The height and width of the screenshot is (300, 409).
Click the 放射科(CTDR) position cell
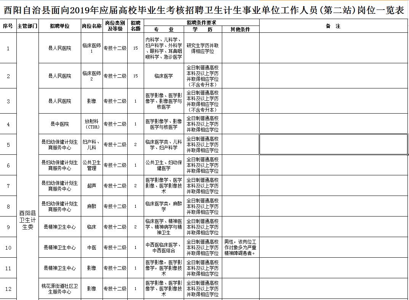(91, 124)
